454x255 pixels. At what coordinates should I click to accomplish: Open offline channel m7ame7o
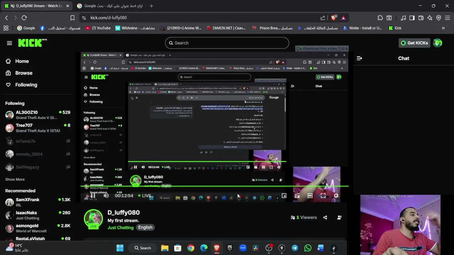pyautogui.click(x=38, y=141)
